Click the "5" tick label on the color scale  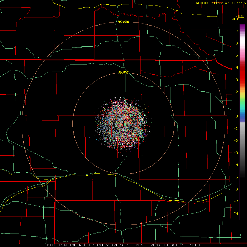(237, 55)
